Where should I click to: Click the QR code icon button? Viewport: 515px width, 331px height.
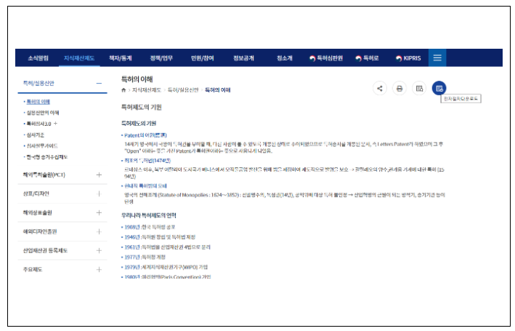419,88
